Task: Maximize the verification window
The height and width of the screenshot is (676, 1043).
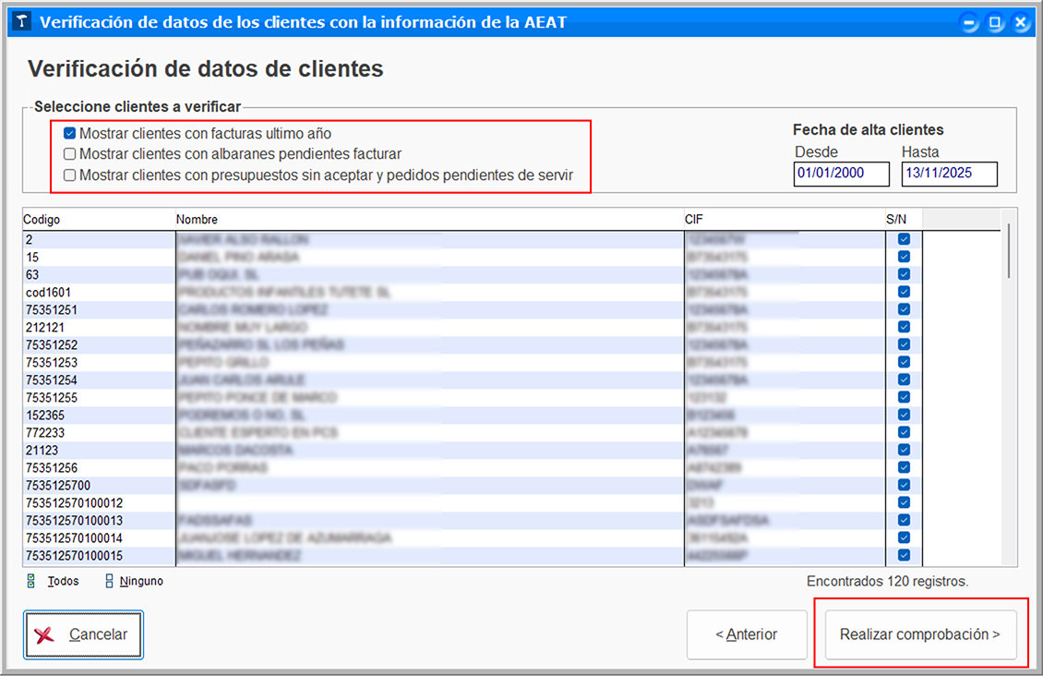Action: (x=995, y=23)
